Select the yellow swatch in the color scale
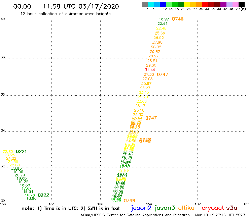249x218 pixels. click(187, 4)
